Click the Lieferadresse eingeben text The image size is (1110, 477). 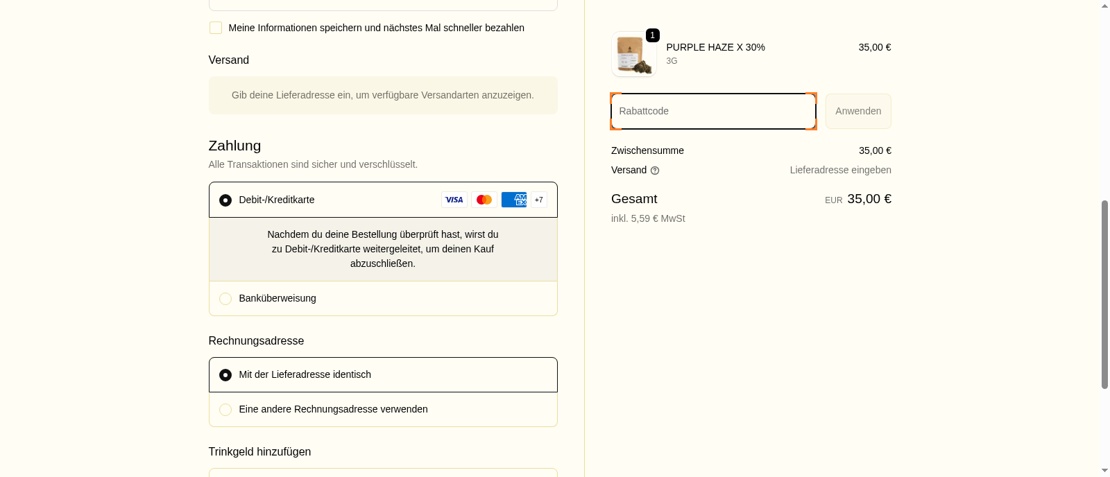tap(840, 170)
